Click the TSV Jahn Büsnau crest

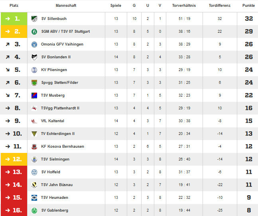pyautogui.click(x=34, y=185)
